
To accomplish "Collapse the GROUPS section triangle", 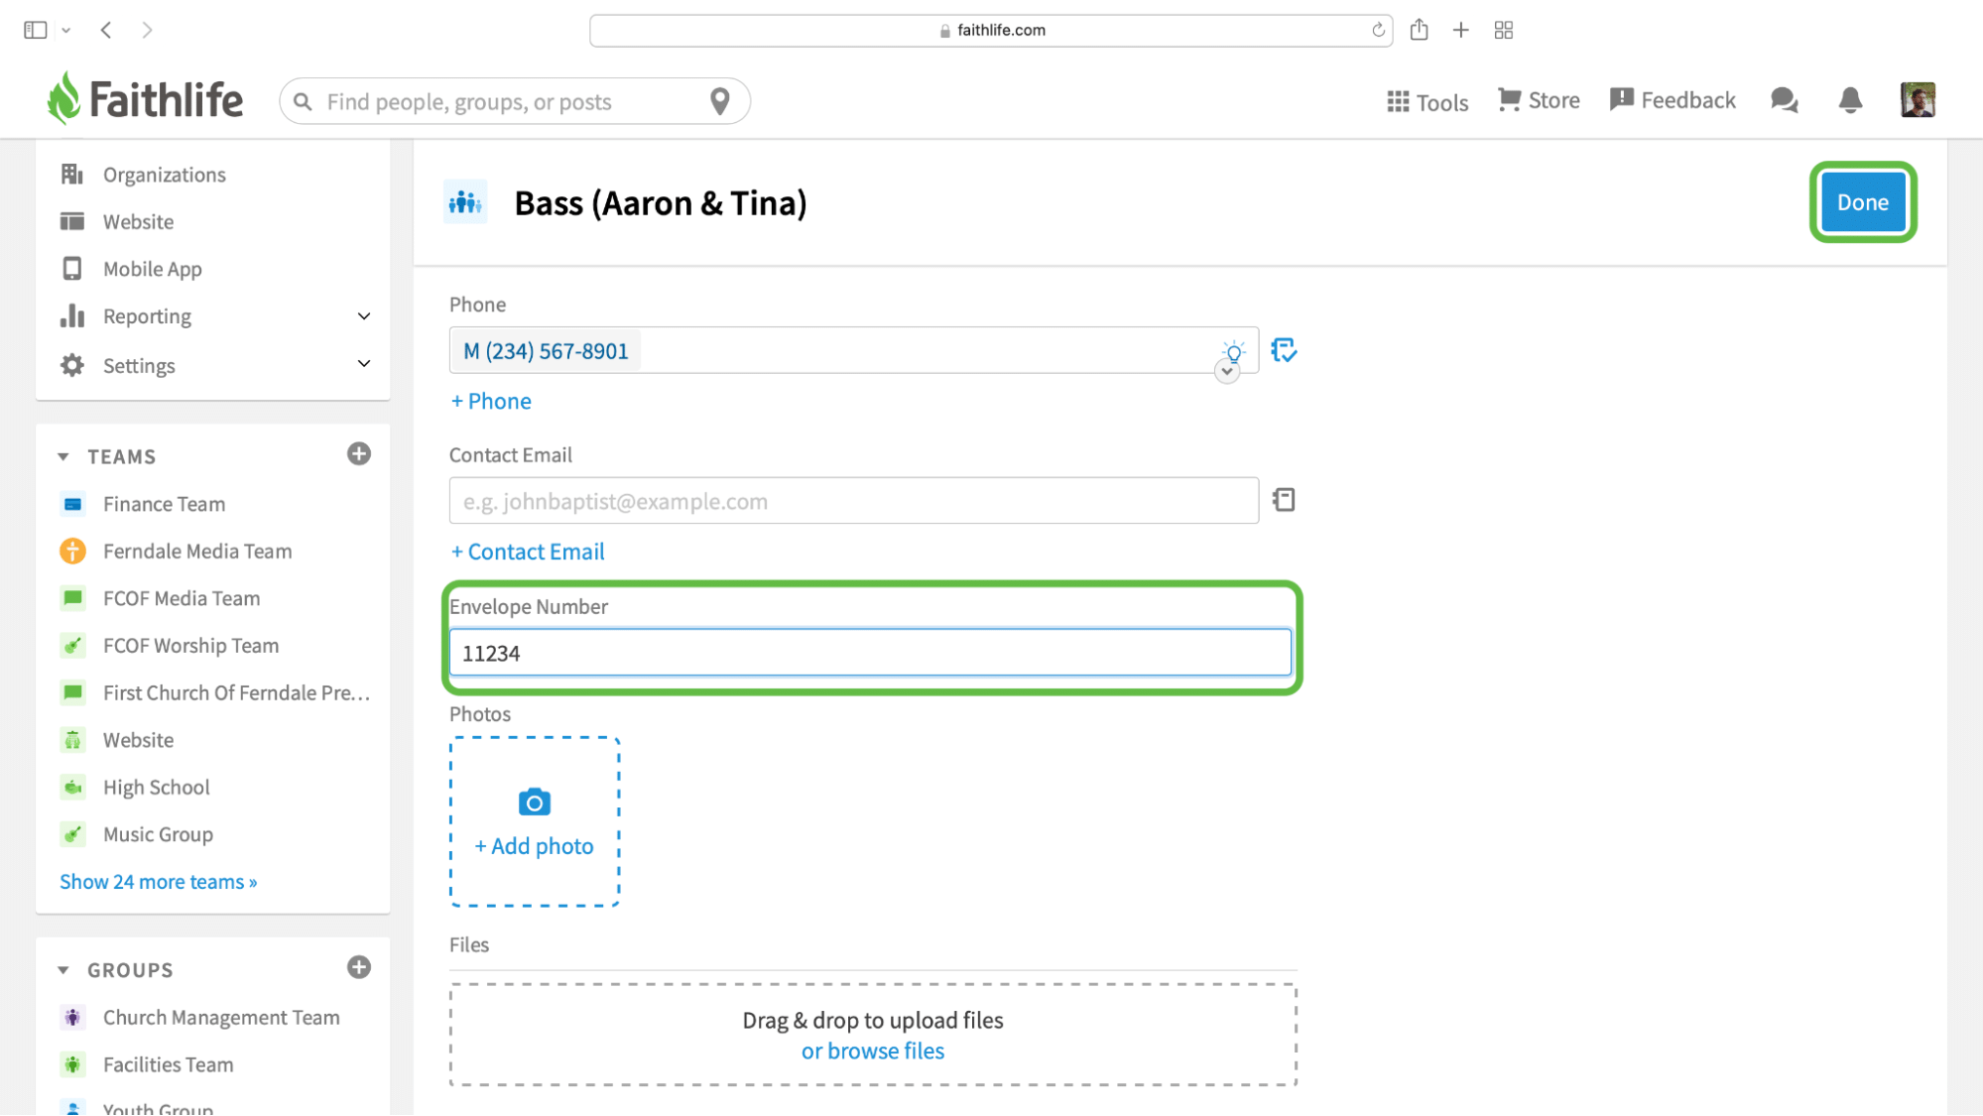I will [x=63, y=970].
